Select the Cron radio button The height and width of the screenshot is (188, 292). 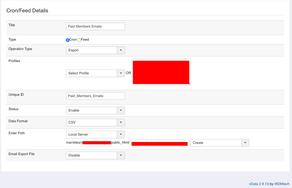pyautogui.click(x=68, y=40)
